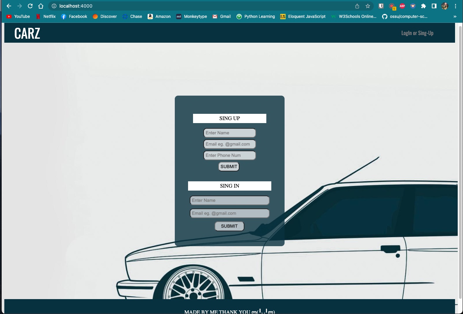Open the Chase bookmark
463x314 pixels.
coord(132,16)
